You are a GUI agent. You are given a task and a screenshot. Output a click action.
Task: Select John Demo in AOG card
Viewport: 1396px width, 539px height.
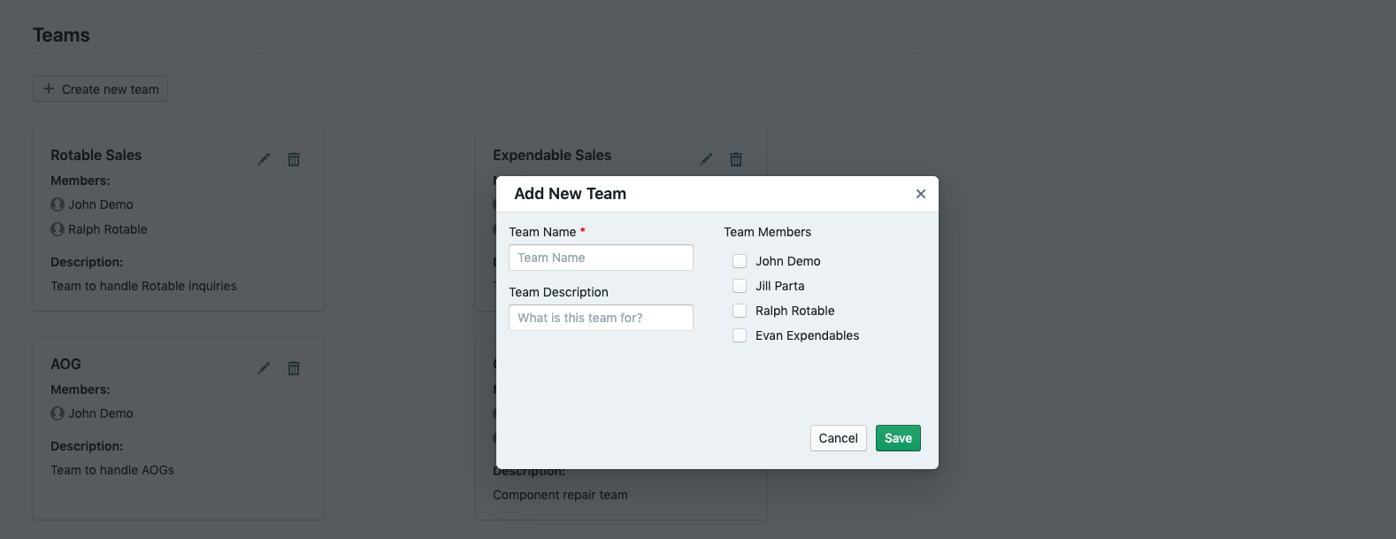click(x=92, y=413)
